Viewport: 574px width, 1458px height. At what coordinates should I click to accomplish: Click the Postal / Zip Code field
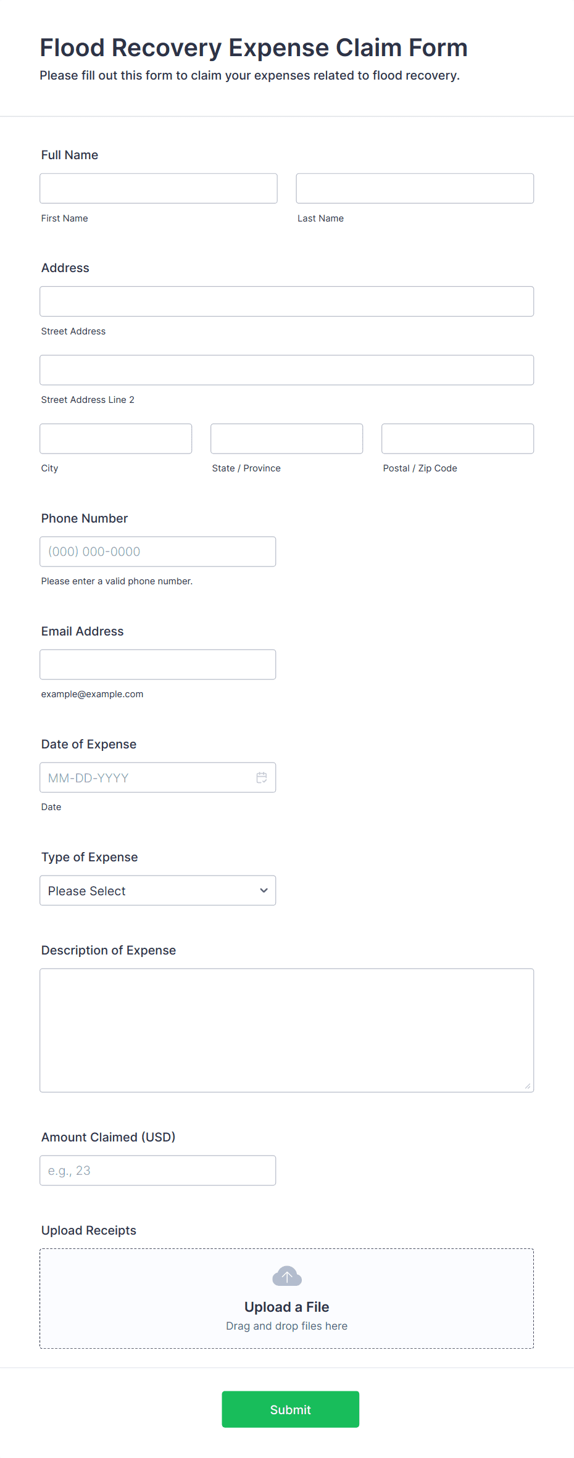click(458, 439)
